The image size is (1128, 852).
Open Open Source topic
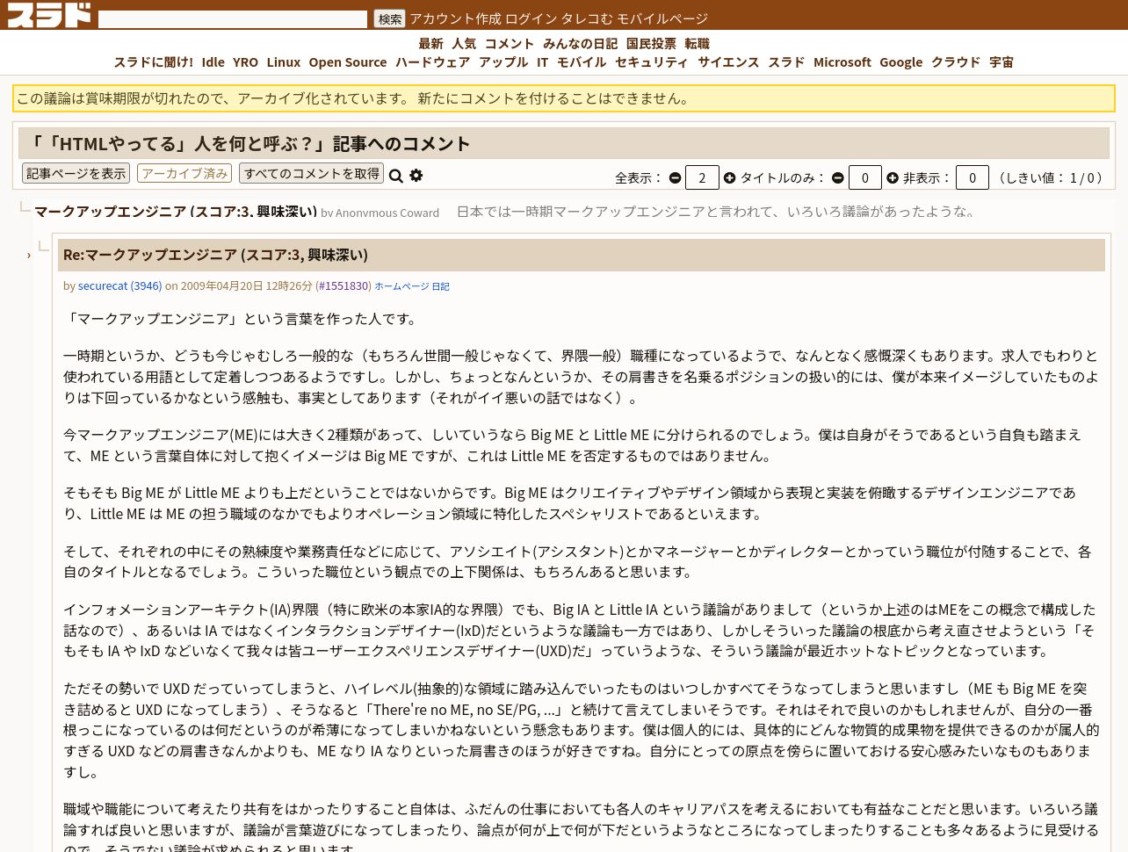click(x=348, y=61)
